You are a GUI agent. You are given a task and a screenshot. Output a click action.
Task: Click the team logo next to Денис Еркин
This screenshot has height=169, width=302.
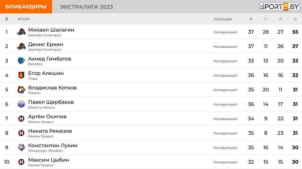click(21, 46)
